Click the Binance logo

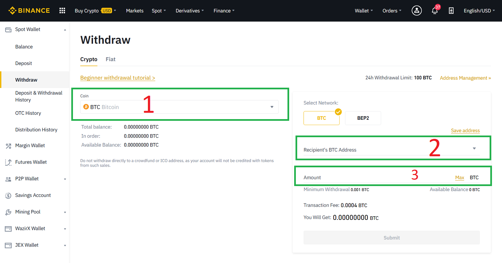point(29,11)
